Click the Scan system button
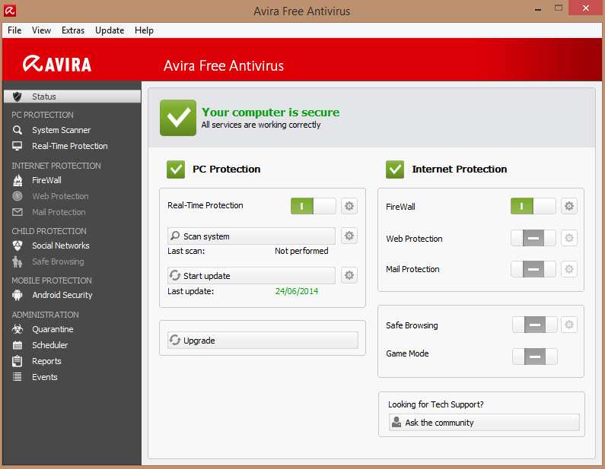The width and height of the screenshot is (605, 469). (251, 236)
